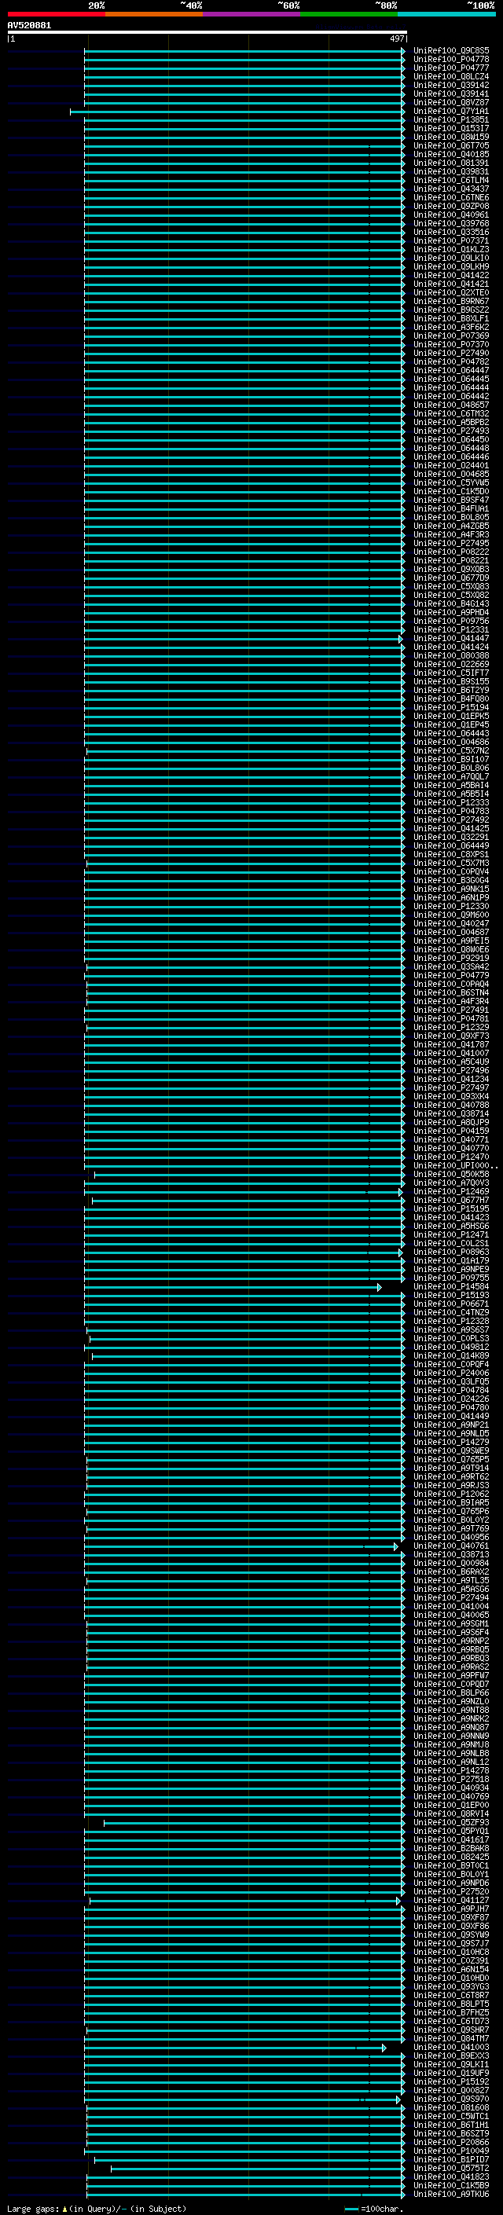Click hit label UniRef100_Q8LCZ4

(x=451, y=76)
